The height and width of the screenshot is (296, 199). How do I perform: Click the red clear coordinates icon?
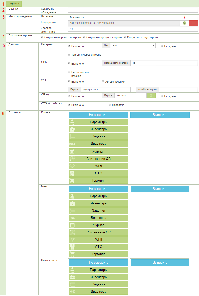pos(193,23)
